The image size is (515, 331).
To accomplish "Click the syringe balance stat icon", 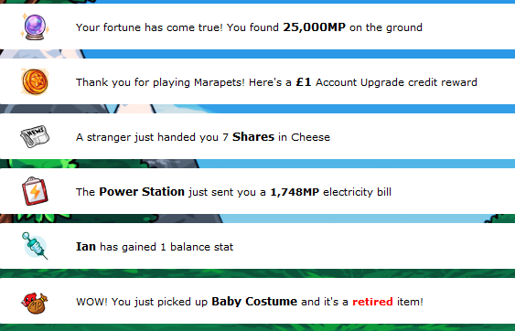I will coord(35,246).
